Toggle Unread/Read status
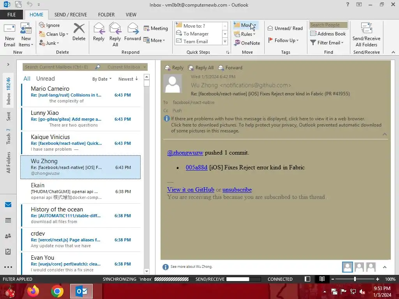This screenshot has width=399, height=299. (x=285, y=28)
